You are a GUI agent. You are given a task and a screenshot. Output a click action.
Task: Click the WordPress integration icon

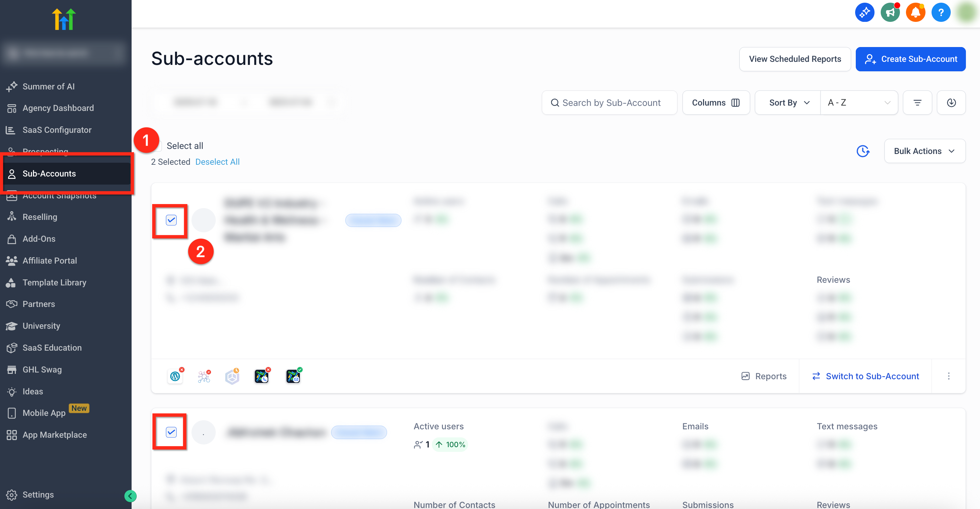175,376
